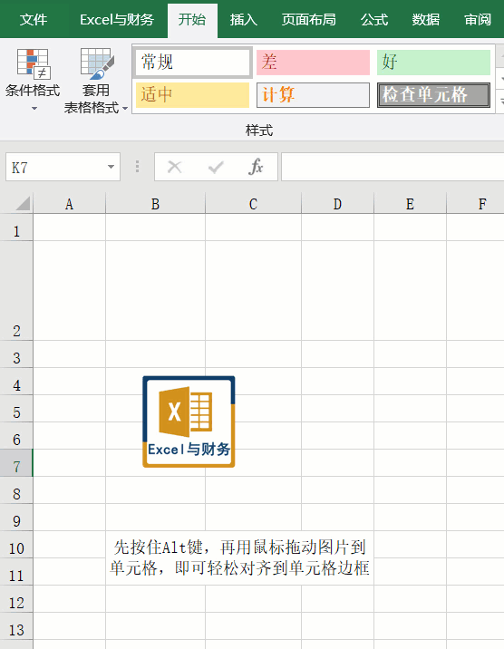Click the fx insert function icon
Screen dimensions: 504x649
[x=256, y=167]
